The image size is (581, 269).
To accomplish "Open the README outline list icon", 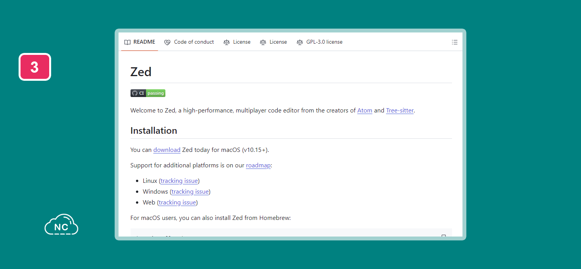I will point(454,42).
